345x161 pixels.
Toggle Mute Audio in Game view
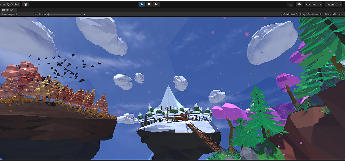tap(315, 14)
